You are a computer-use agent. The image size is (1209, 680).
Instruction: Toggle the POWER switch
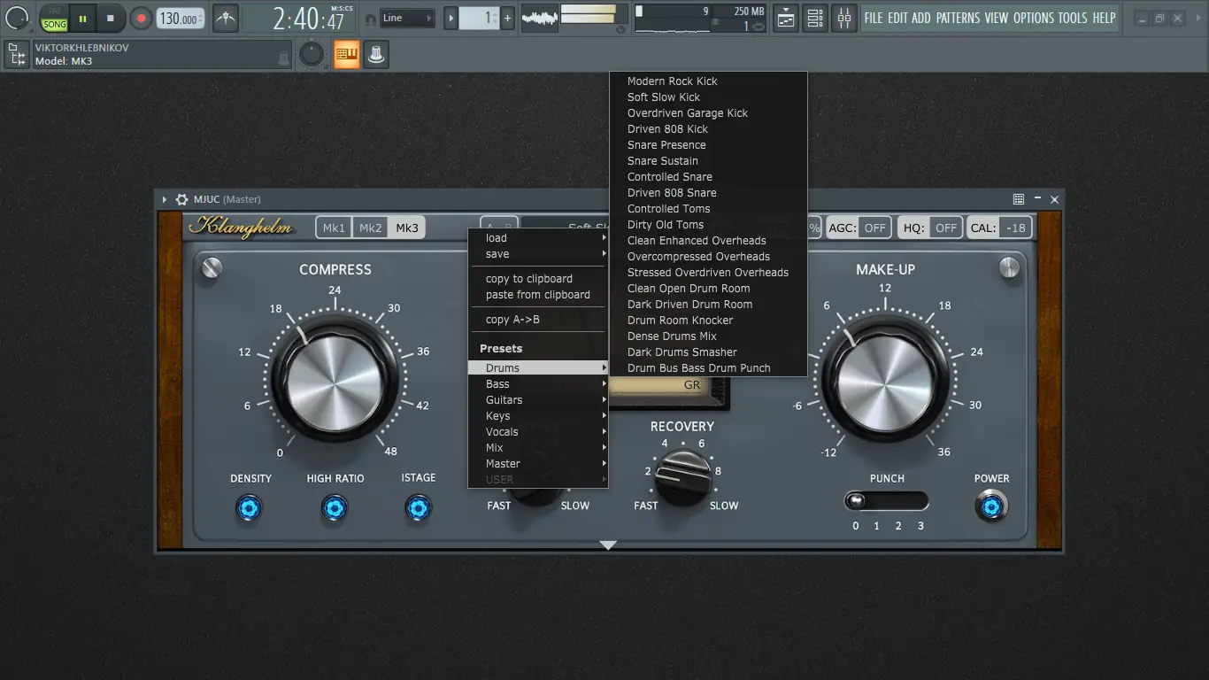[991, 506]
